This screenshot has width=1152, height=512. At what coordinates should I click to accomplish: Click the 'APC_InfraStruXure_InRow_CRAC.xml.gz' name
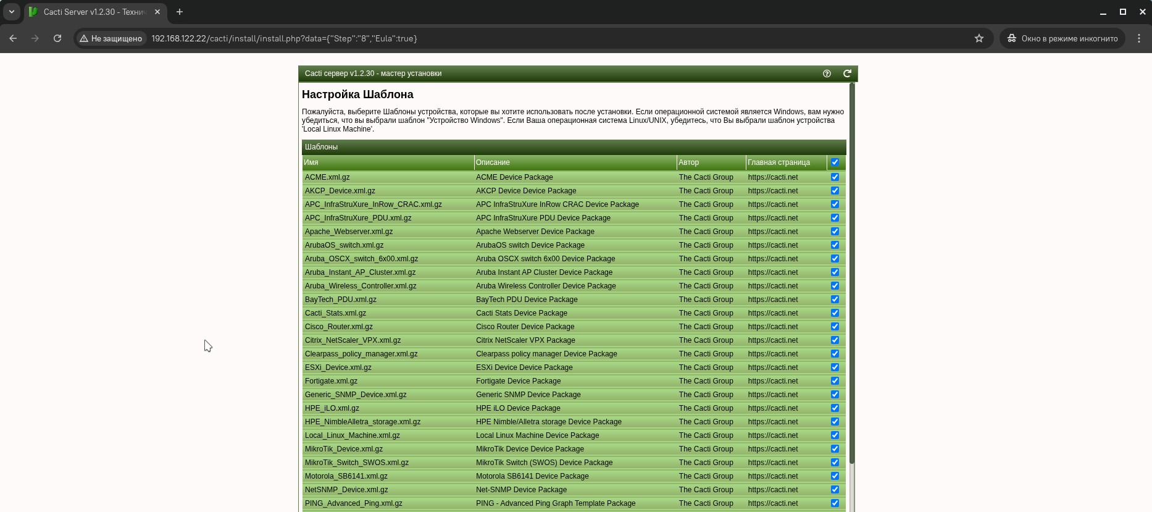374,204
